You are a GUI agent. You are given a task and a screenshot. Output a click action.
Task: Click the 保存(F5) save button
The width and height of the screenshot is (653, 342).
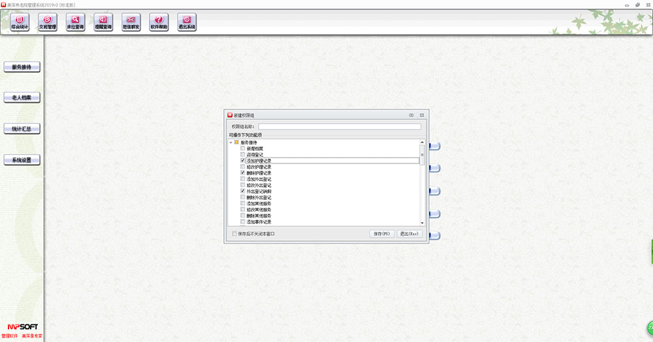(x=381, y=233)
